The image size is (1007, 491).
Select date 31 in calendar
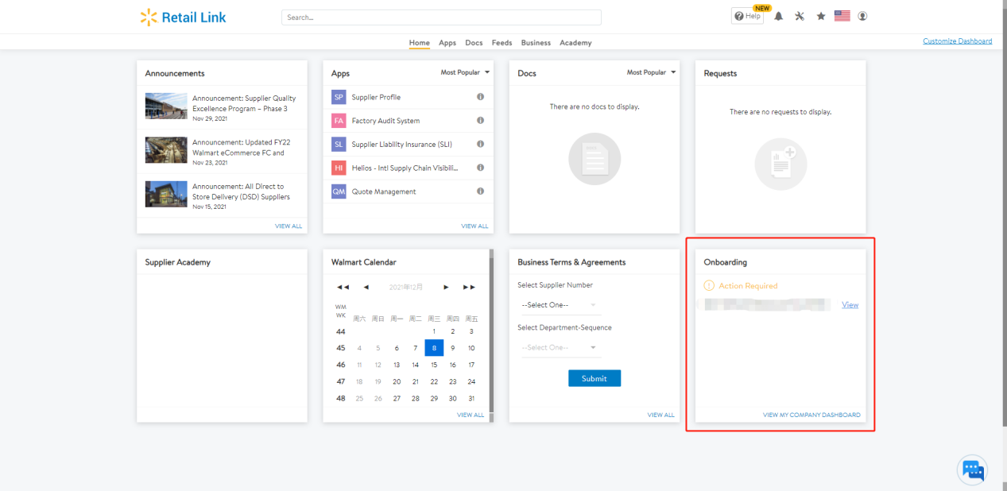471,398
